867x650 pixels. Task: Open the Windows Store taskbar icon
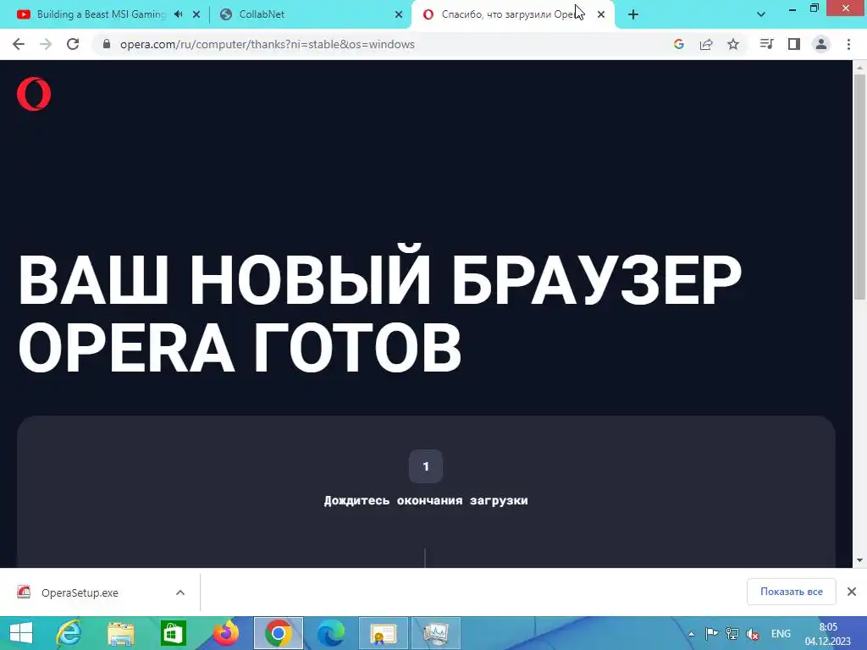click(x=173, y=633)
